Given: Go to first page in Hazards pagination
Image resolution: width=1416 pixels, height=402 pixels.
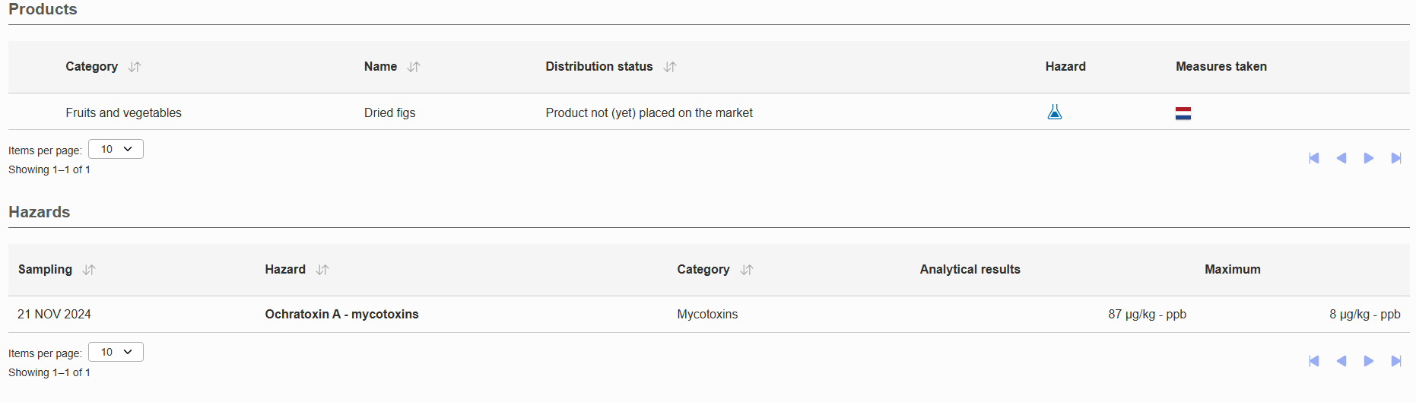Looking at the screenshot, I should point(1313,361).
